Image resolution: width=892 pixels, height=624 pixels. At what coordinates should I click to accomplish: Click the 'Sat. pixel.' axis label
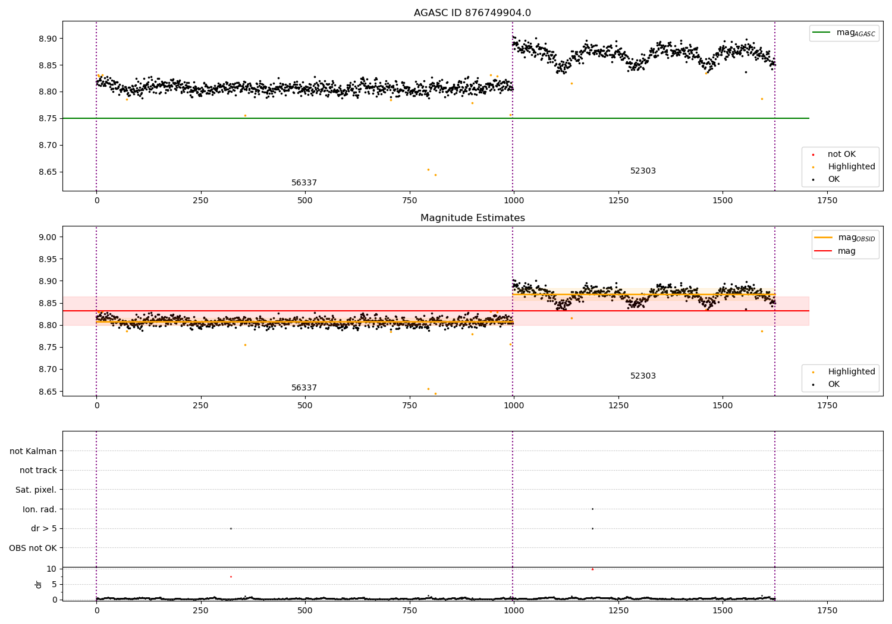click(36, 490)
